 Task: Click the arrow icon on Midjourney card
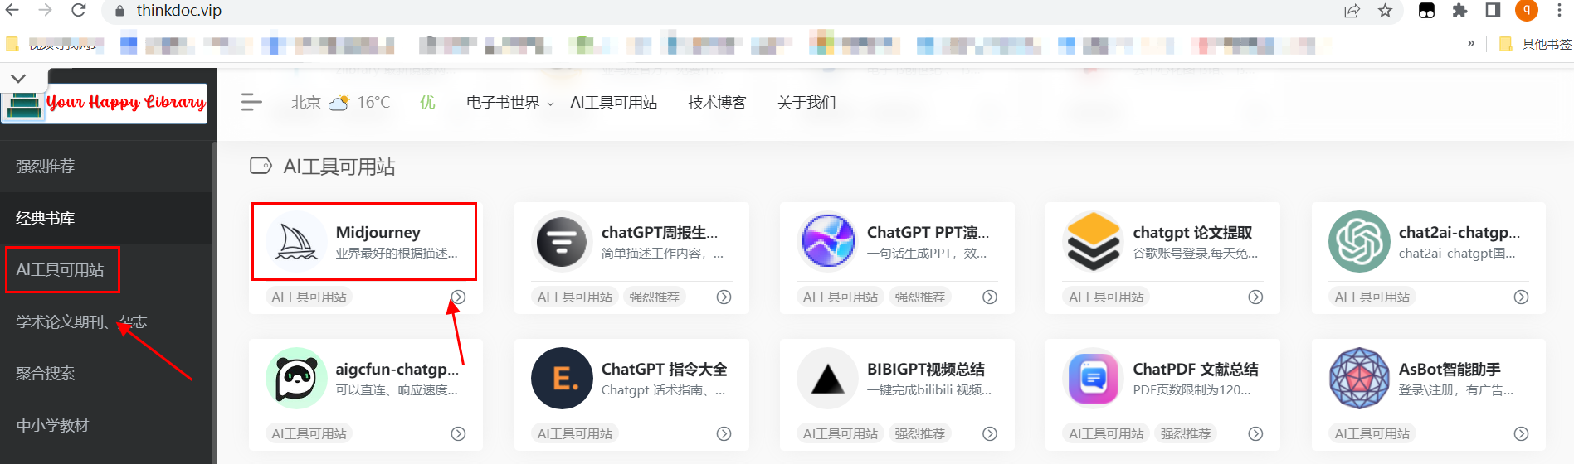(458, 297)
